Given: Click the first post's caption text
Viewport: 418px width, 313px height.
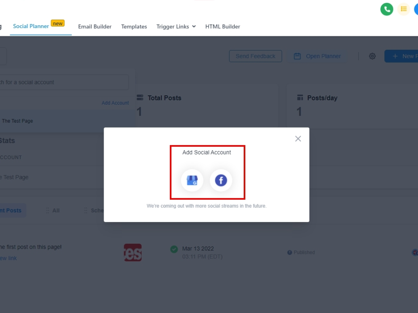Looking at the screenshot, I should 31,247.
